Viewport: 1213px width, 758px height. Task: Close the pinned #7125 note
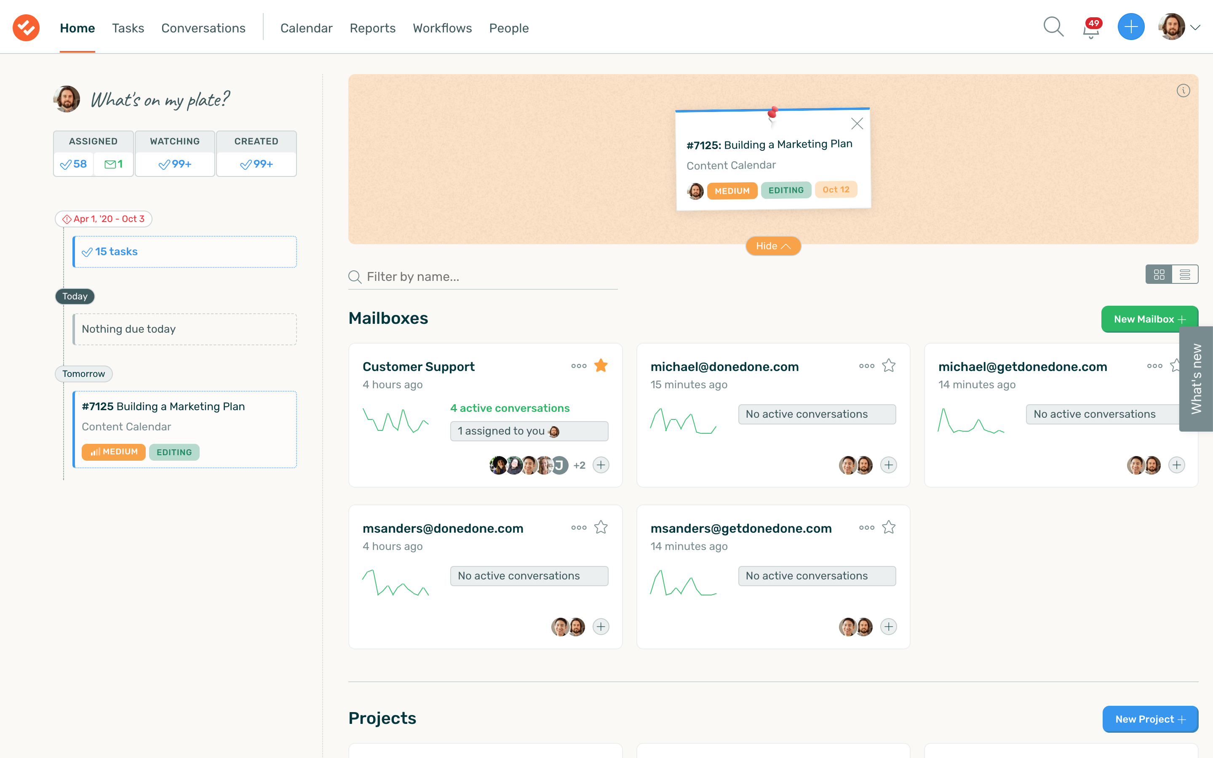point(857,123)
